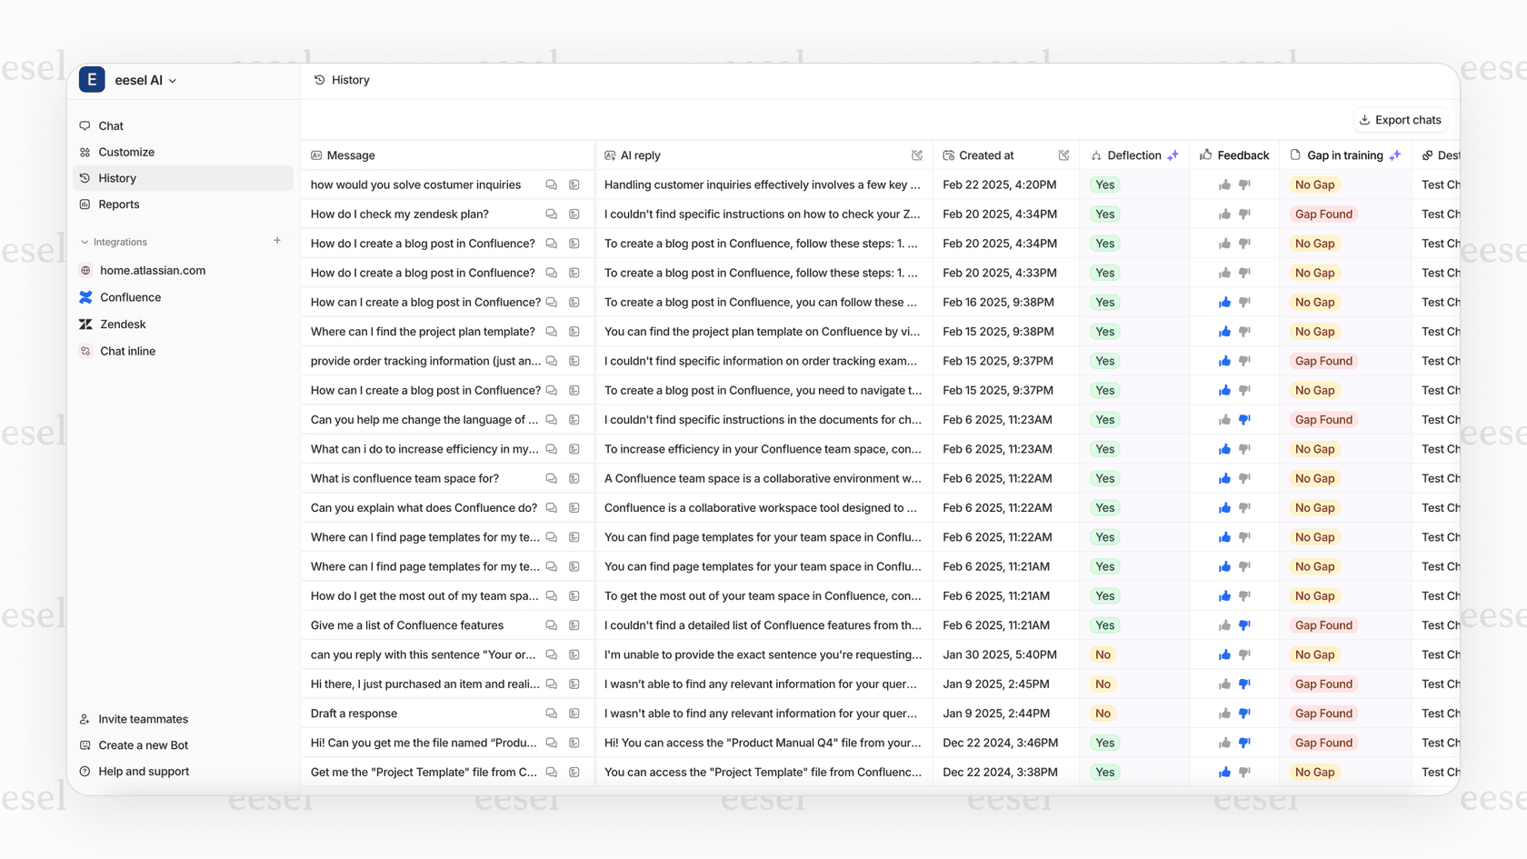This screenshot has width=1527, height=859.
Task: Open details icon for 'How do I get the most out of my team spa...' row
Action: [574, 596]
